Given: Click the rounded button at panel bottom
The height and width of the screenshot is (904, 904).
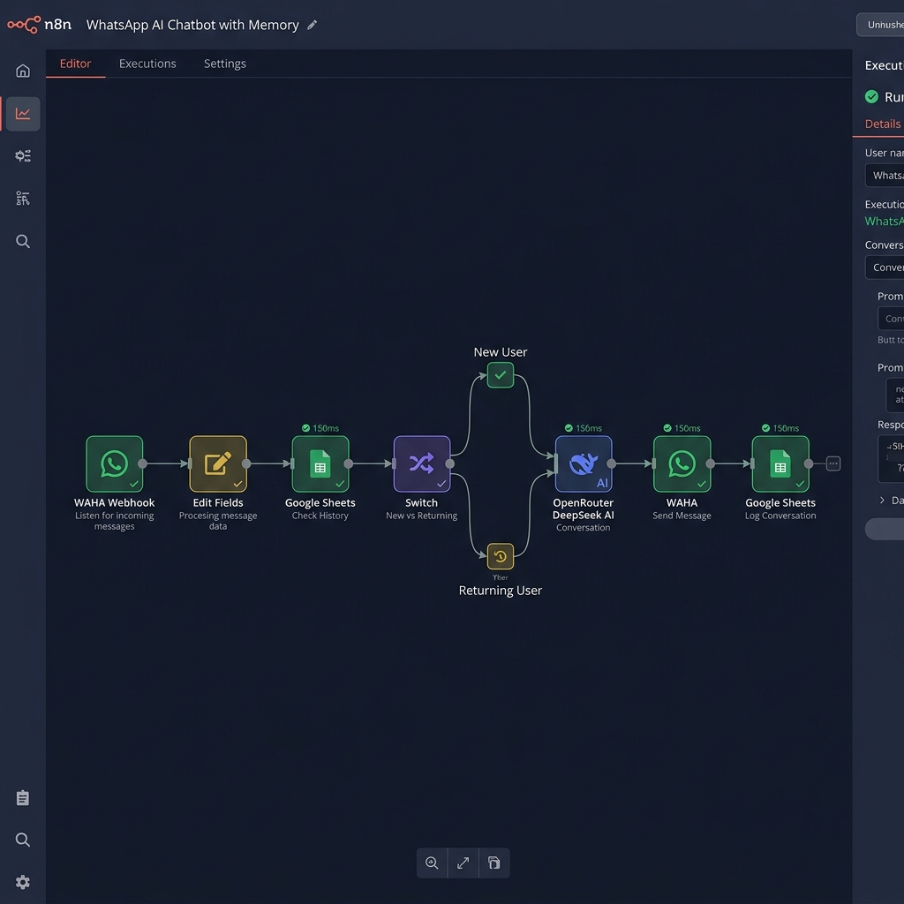Looking at the screenshot, I should tap(885, 529).
